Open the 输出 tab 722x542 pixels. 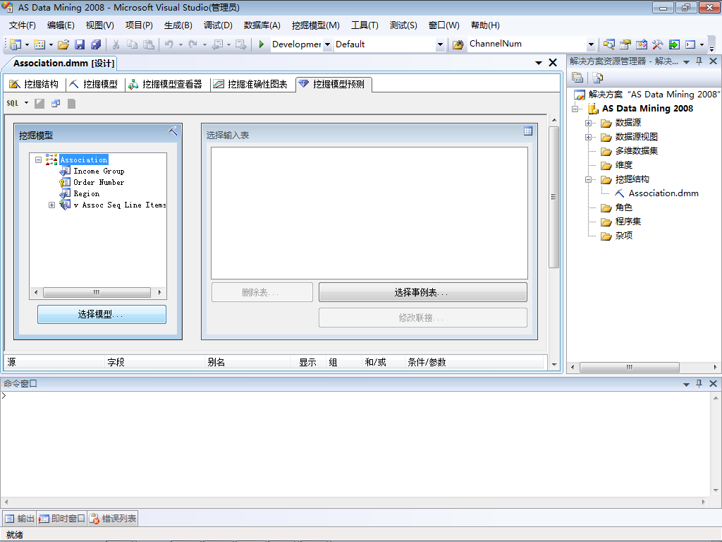[20, 519]
